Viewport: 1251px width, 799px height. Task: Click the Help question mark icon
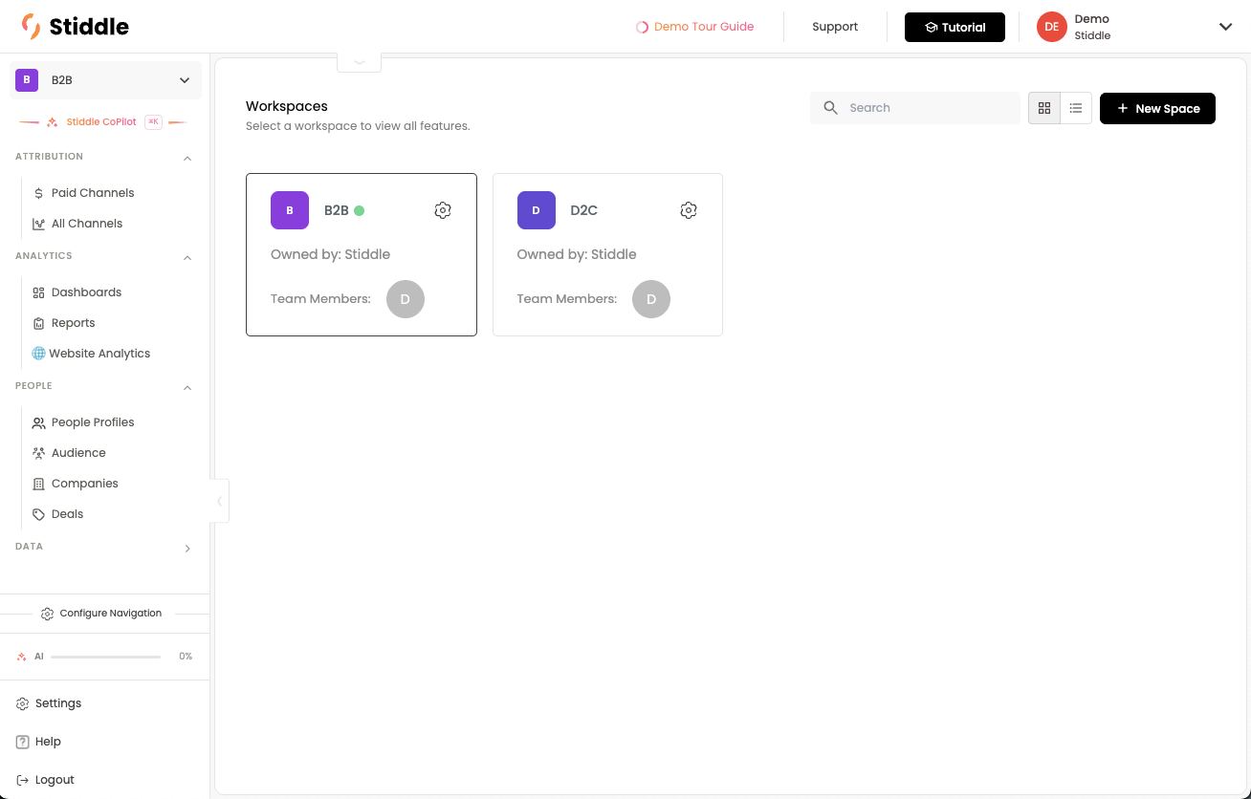[x=23, y=742]
